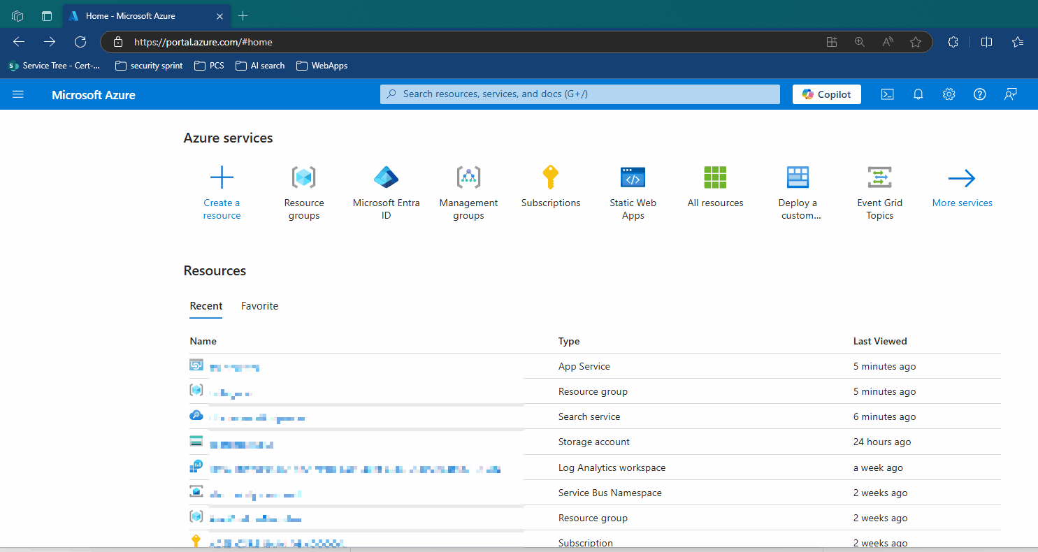
Task: Switch to the Favorite tab
Action: 260,306
